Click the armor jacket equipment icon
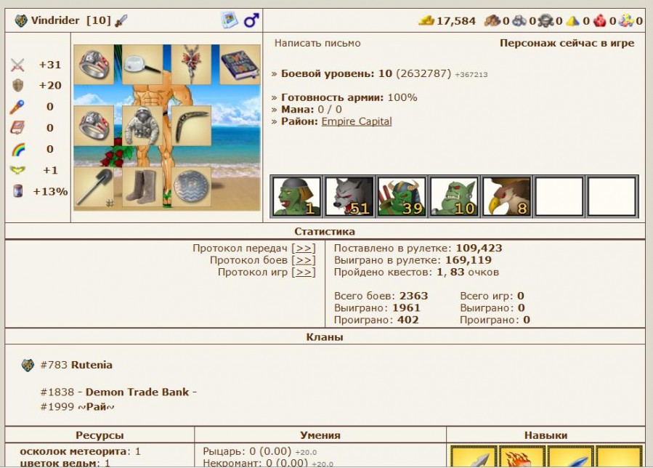This screenshot has width=653, height=468. pos(142,126)
